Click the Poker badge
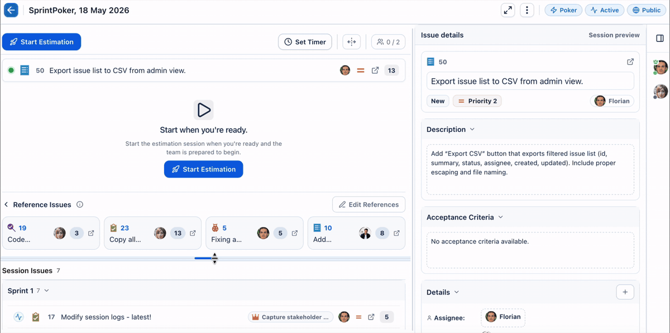Screen dimensions: 670x333 (563, 10)
